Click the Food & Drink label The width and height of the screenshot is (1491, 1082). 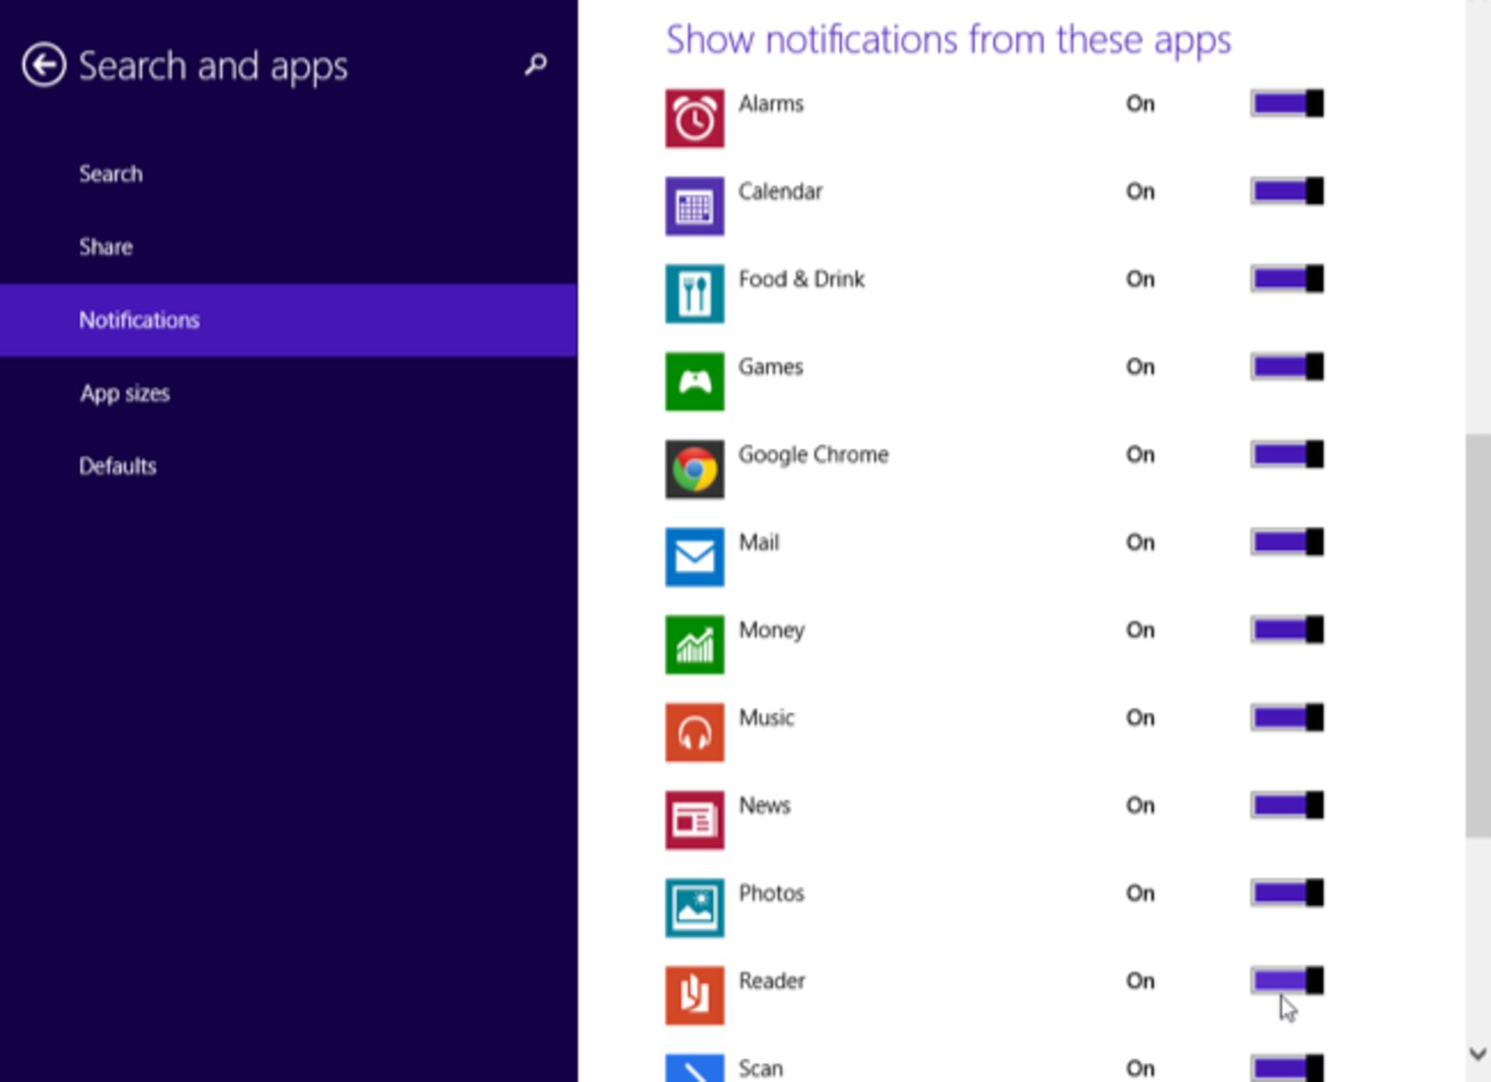(x=801, y=279)
